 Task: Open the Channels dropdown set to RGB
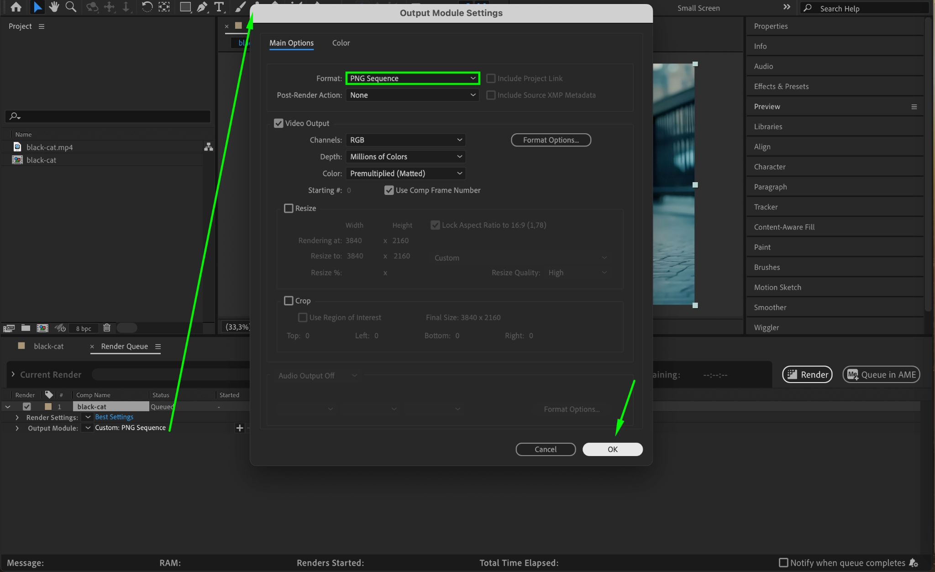(405, 140)
